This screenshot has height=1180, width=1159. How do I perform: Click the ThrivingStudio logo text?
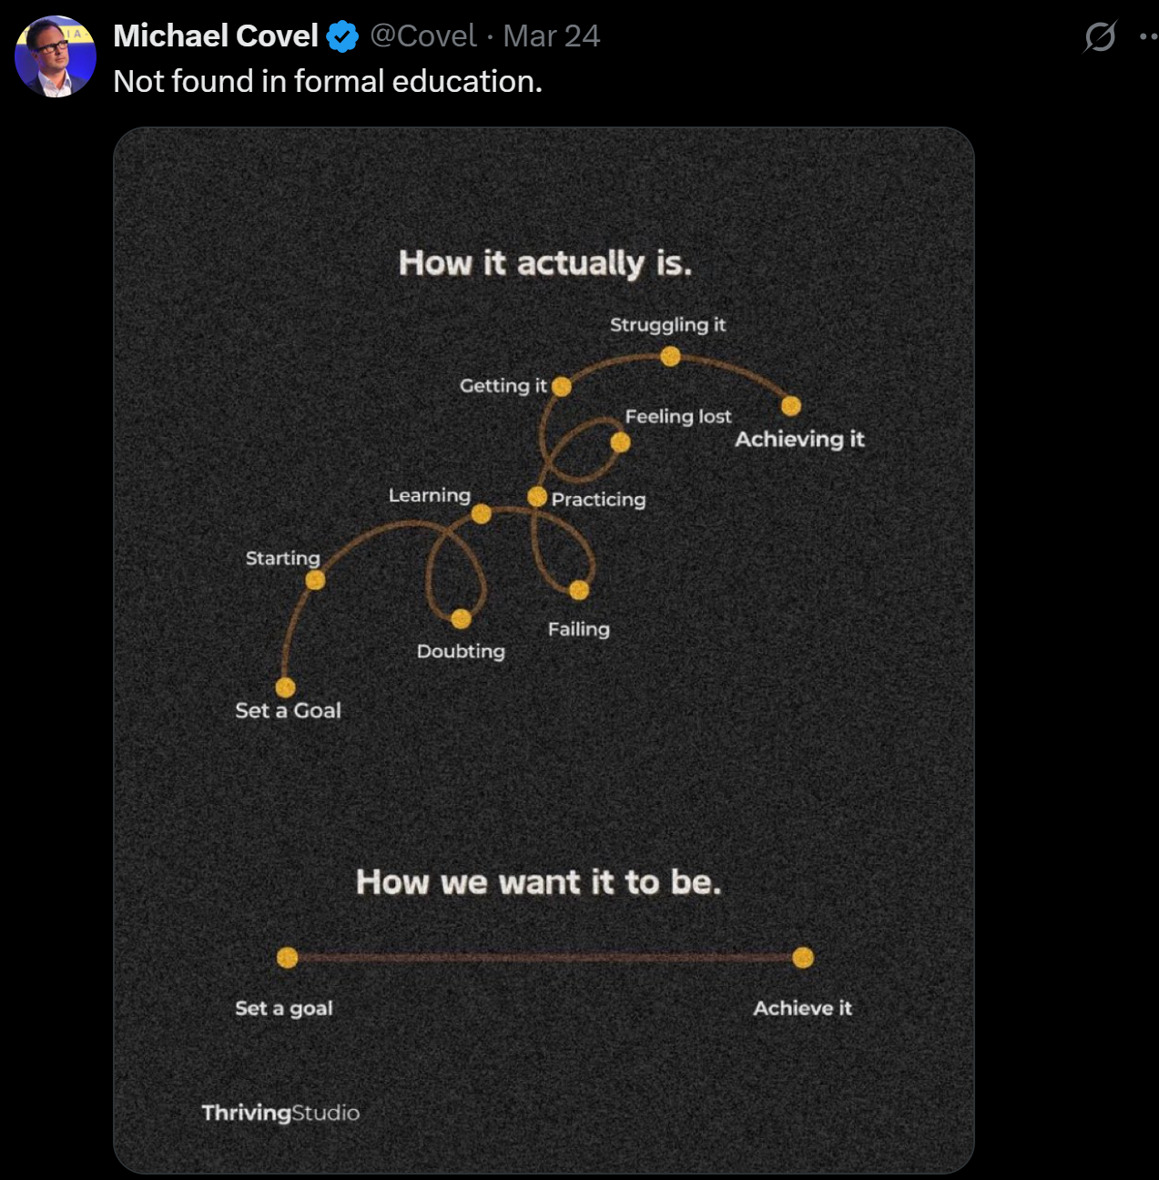click(280, 1113)
